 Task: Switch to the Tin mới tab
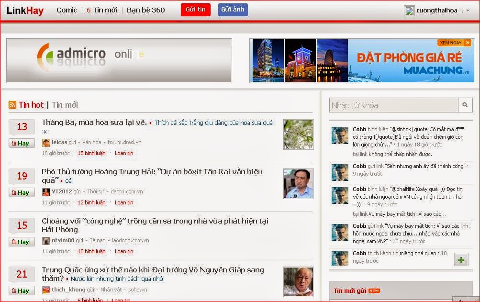click(x=65, y=105)
